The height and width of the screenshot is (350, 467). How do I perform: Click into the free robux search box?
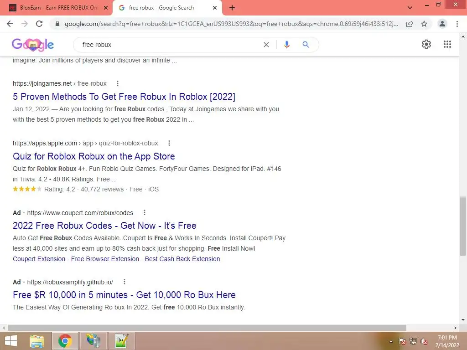pyautogui.click(x=170, y=45)
